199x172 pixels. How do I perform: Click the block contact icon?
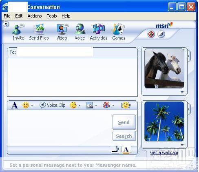[x=151, y=34]
